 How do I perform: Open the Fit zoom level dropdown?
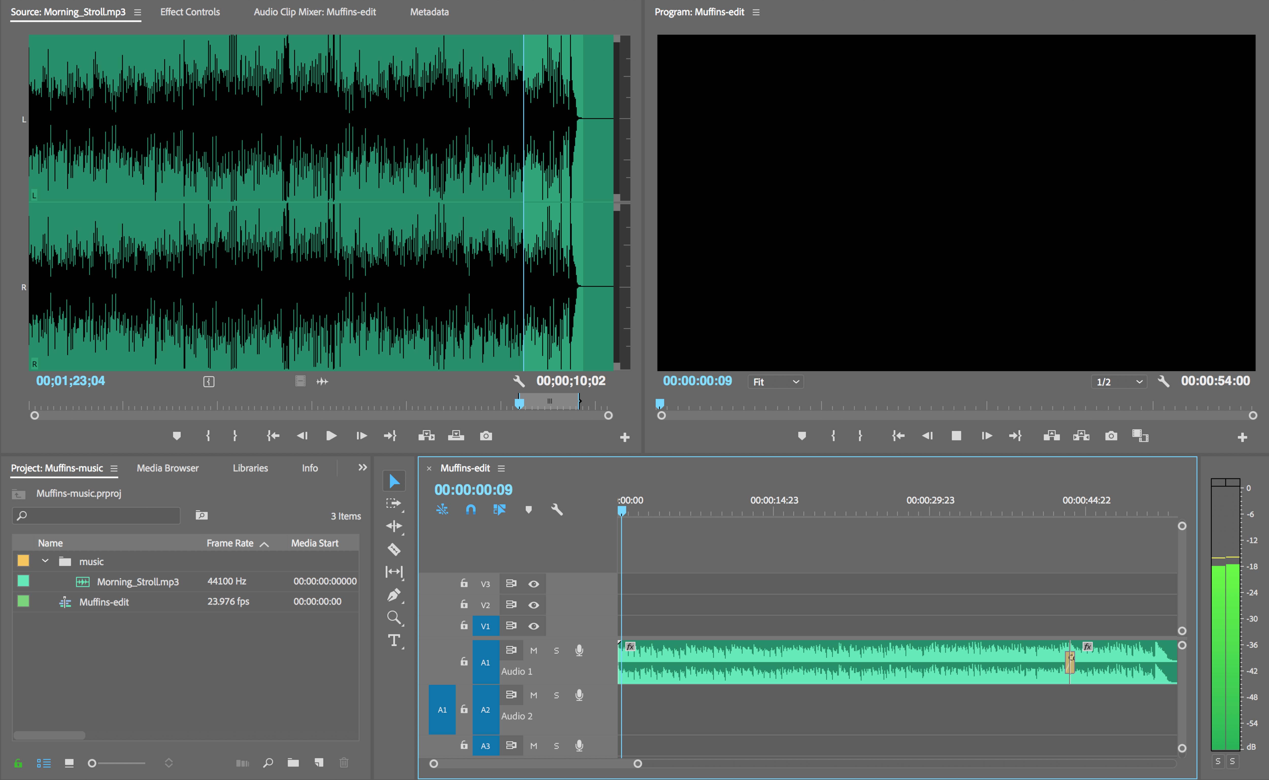[775, 382]
